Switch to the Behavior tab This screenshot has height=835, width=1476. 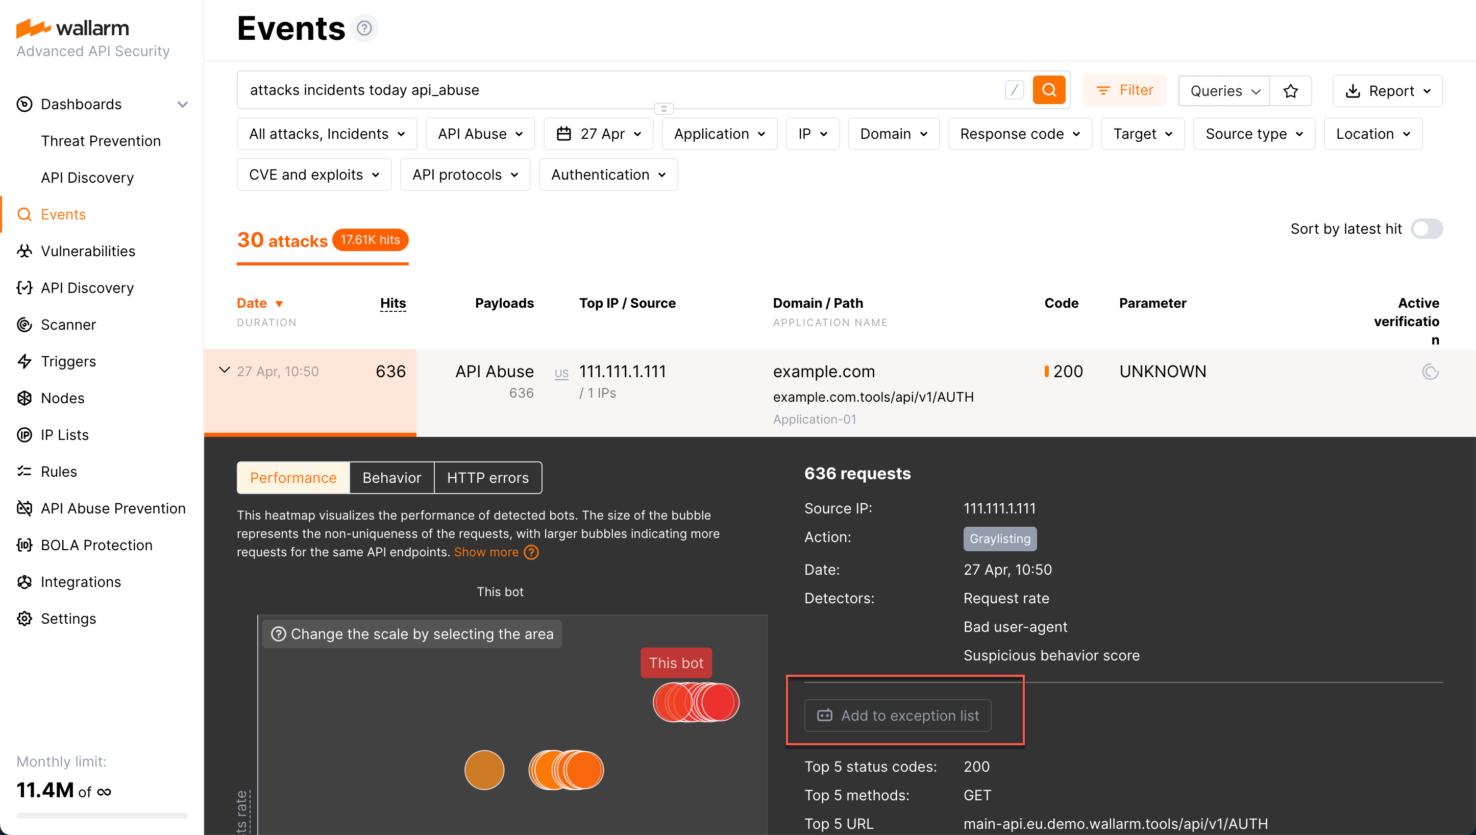point(391,477)
